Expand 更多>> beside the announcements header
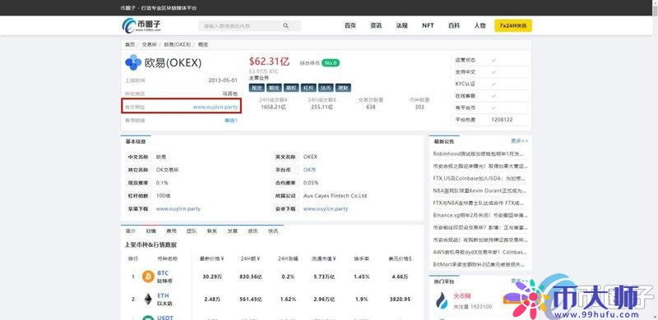The height and width of the screenshot is (320, 658). click(520, 141)
